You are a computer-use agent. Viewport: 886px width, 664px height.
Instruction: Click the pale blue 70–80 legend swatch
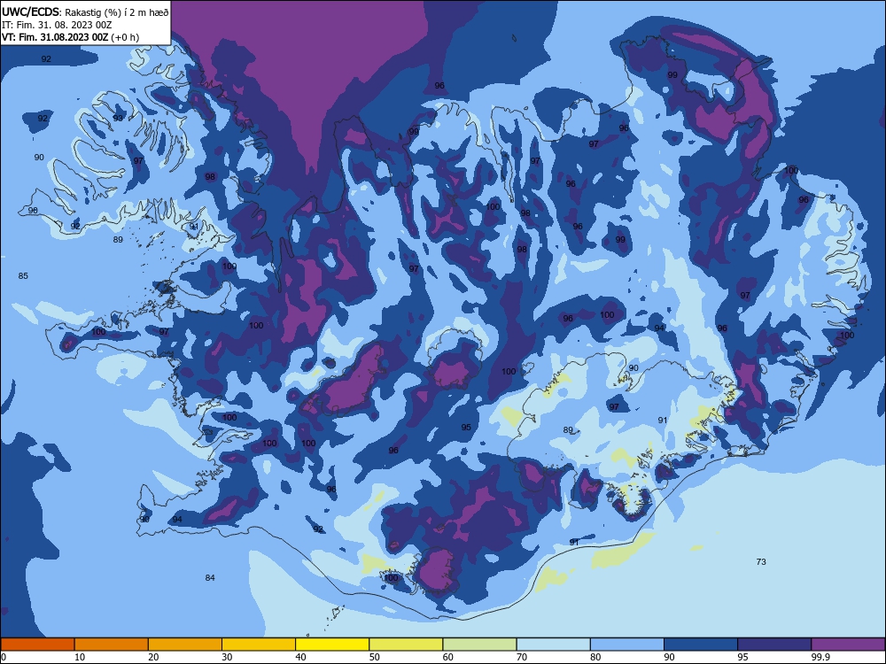553,645
